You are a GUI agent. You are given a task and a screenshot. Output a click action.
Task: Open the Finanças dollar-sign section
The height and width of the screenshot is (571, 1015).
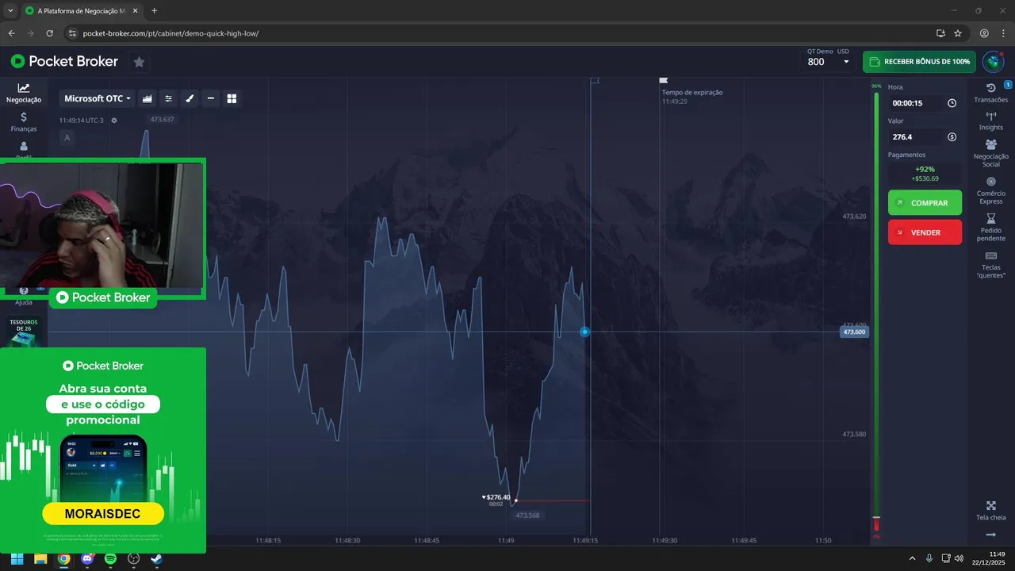(24, 121)
